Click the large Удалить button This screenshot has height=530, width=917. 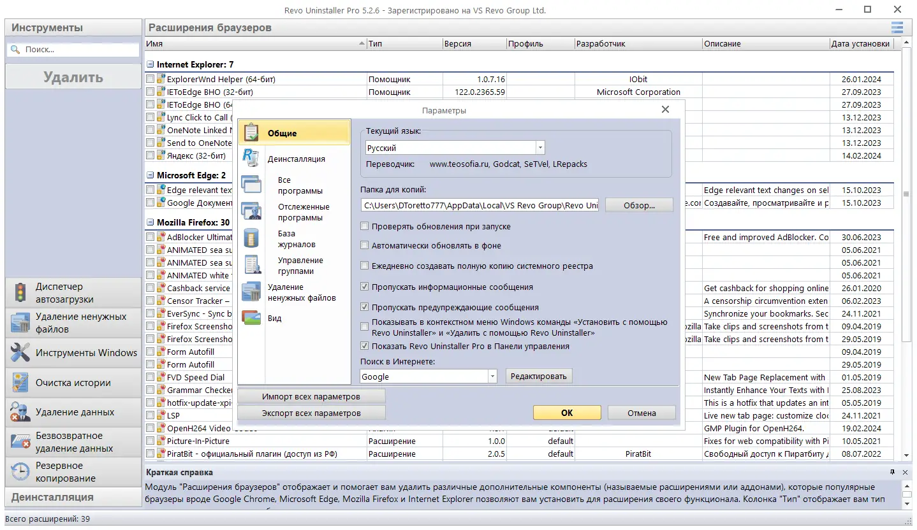(x=73, y=77)
